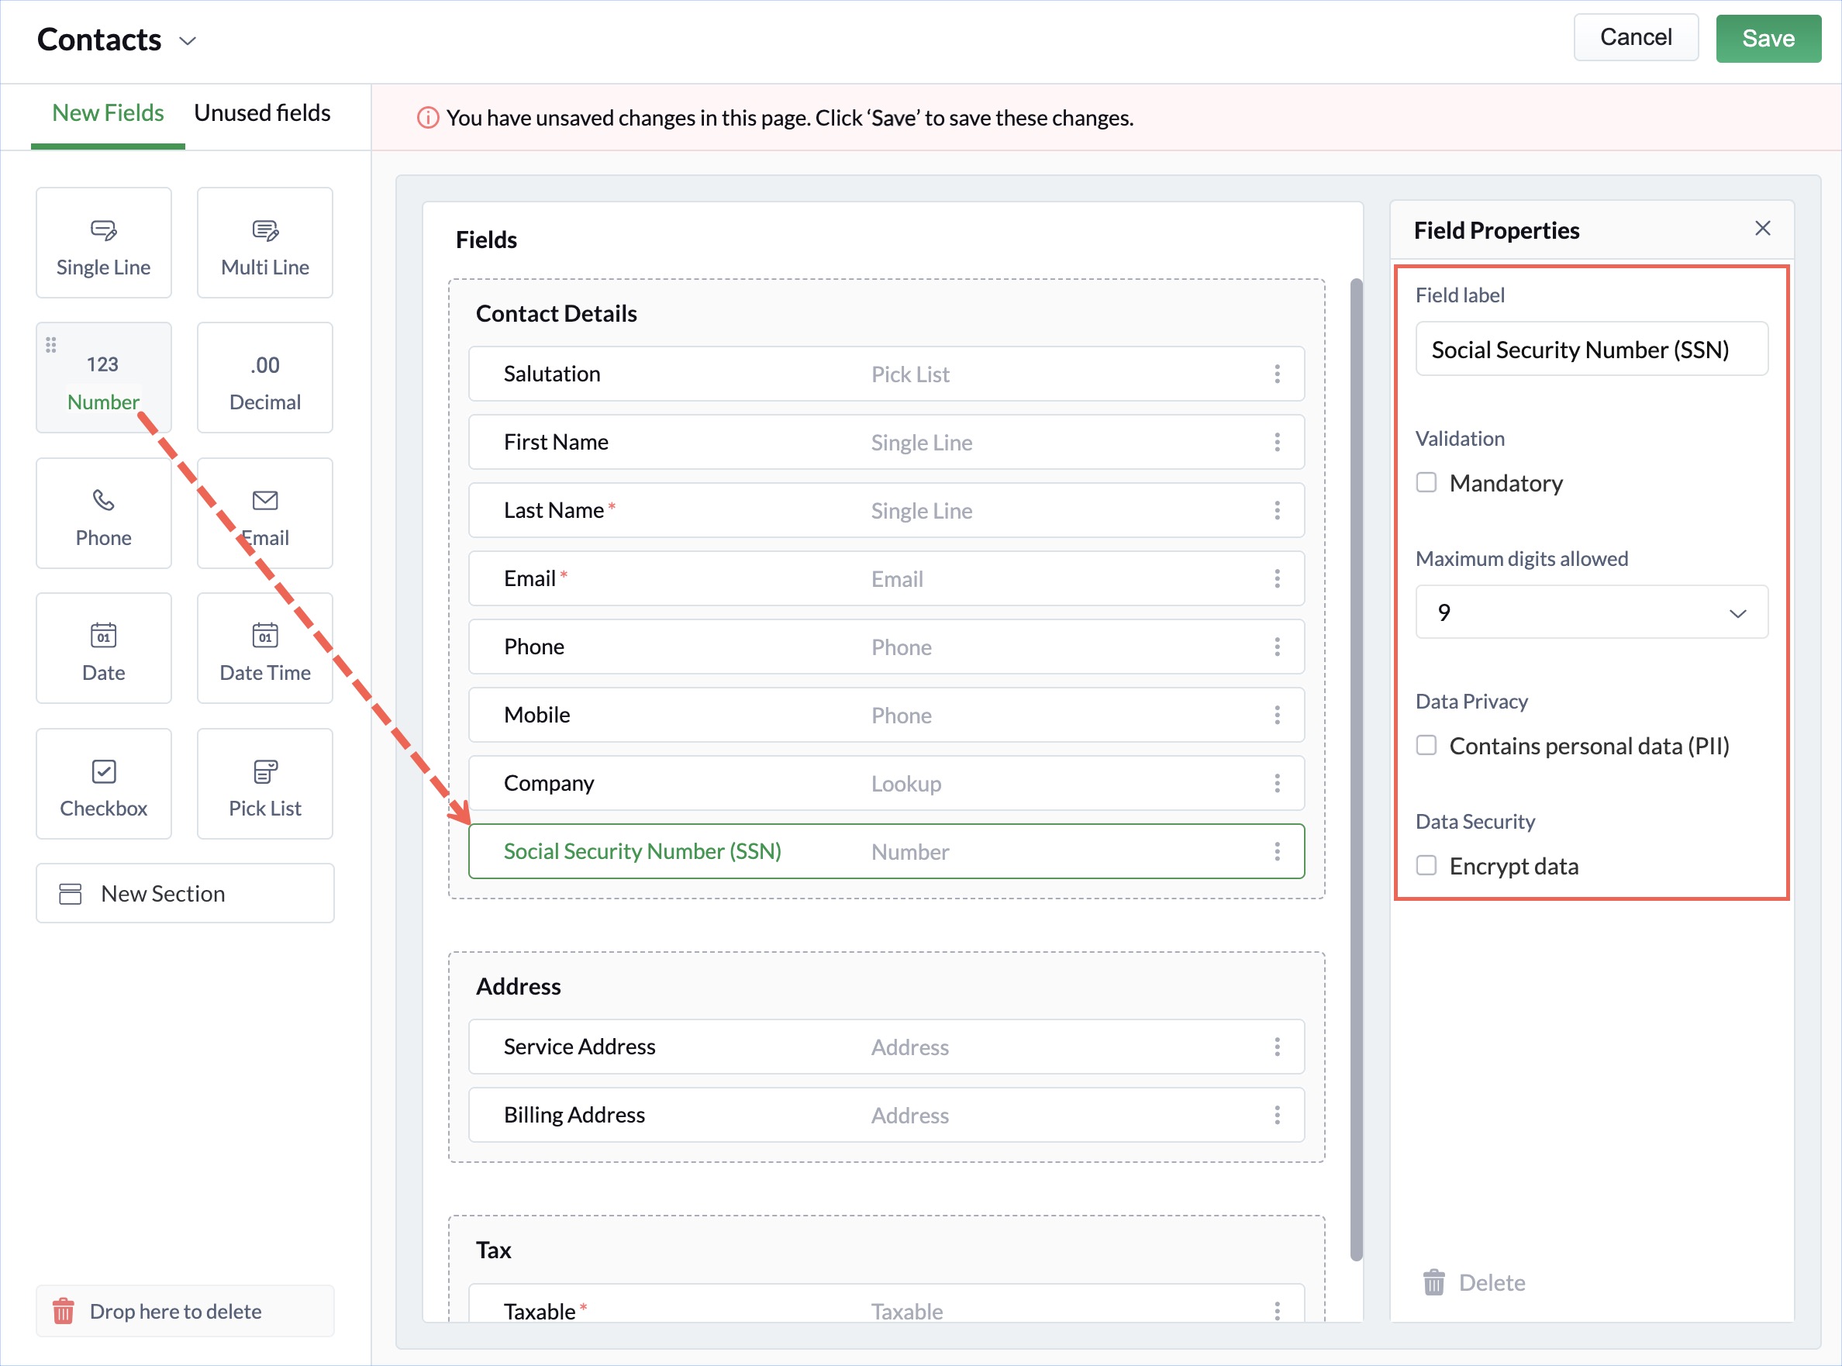Pick the Checkbox field type icon
The width and height of the screenshot is (1842, 1366).
point(103,771)
